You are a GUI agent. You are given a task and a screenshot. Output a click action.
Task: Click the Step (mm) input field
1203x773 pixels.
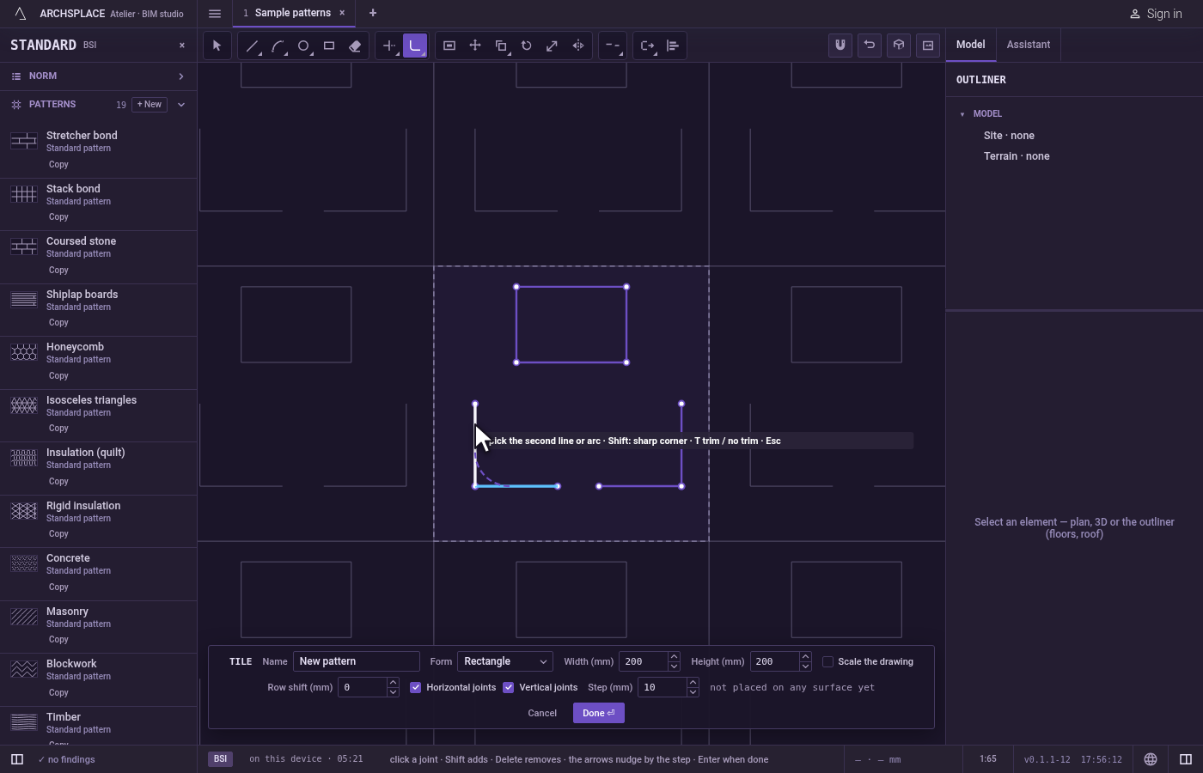coord(663,687)
